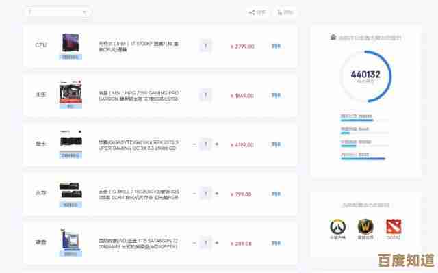The image size is (438, 273).
Task: Decrease quantity of the 1TB hard drive
Action: 194,243
